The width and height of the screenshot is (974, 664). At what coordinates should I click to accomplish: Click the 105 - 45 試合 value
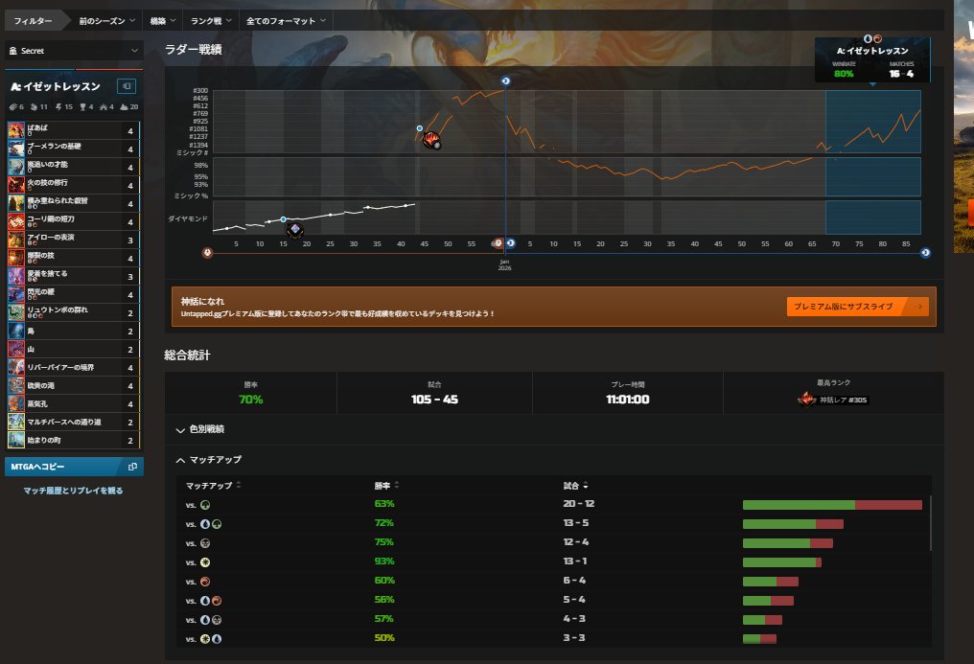point(435,400)
